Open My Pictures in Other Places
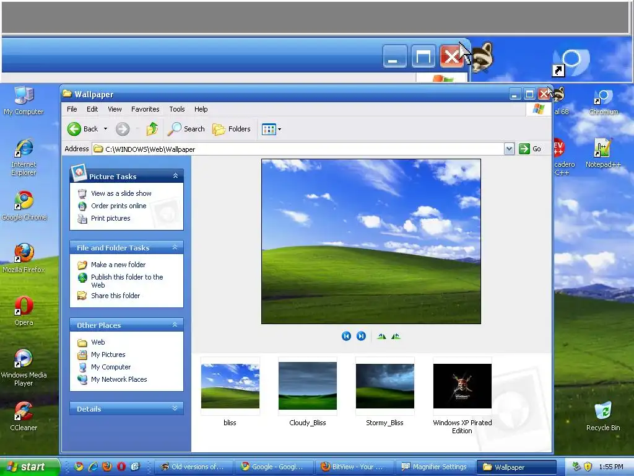Screen dimensions: 634x476 tap(108, 355)
